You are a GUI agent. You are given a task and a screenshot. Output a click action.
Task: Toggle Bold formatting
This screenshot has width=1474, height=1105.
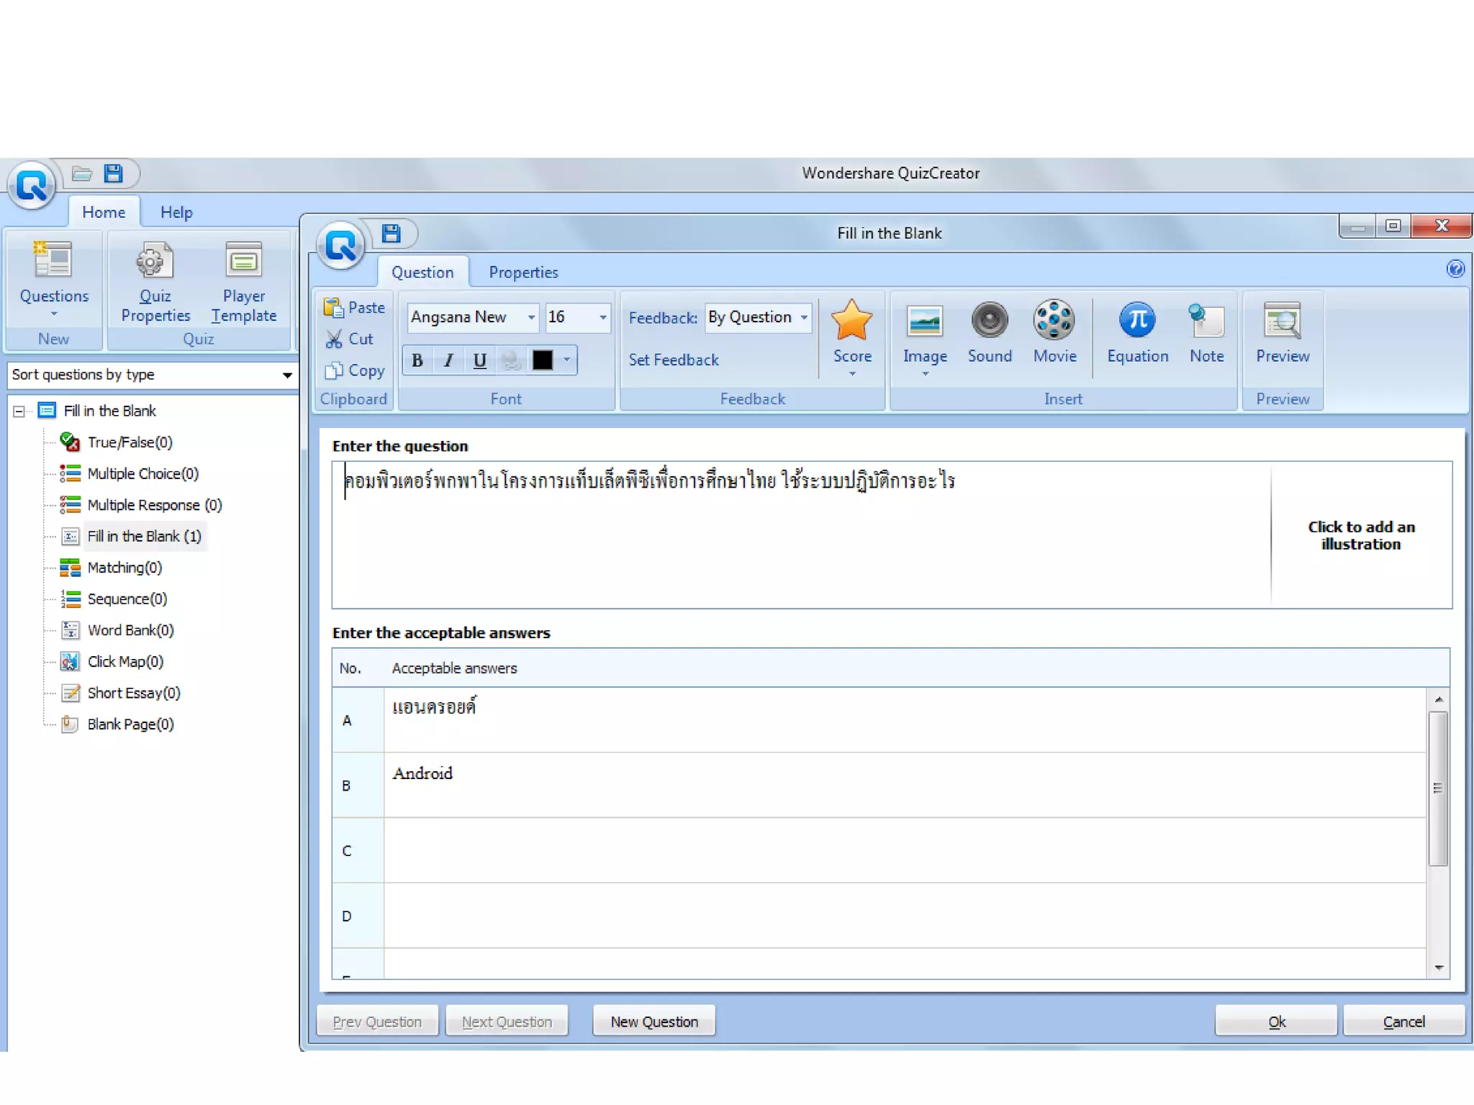[417, 360]
